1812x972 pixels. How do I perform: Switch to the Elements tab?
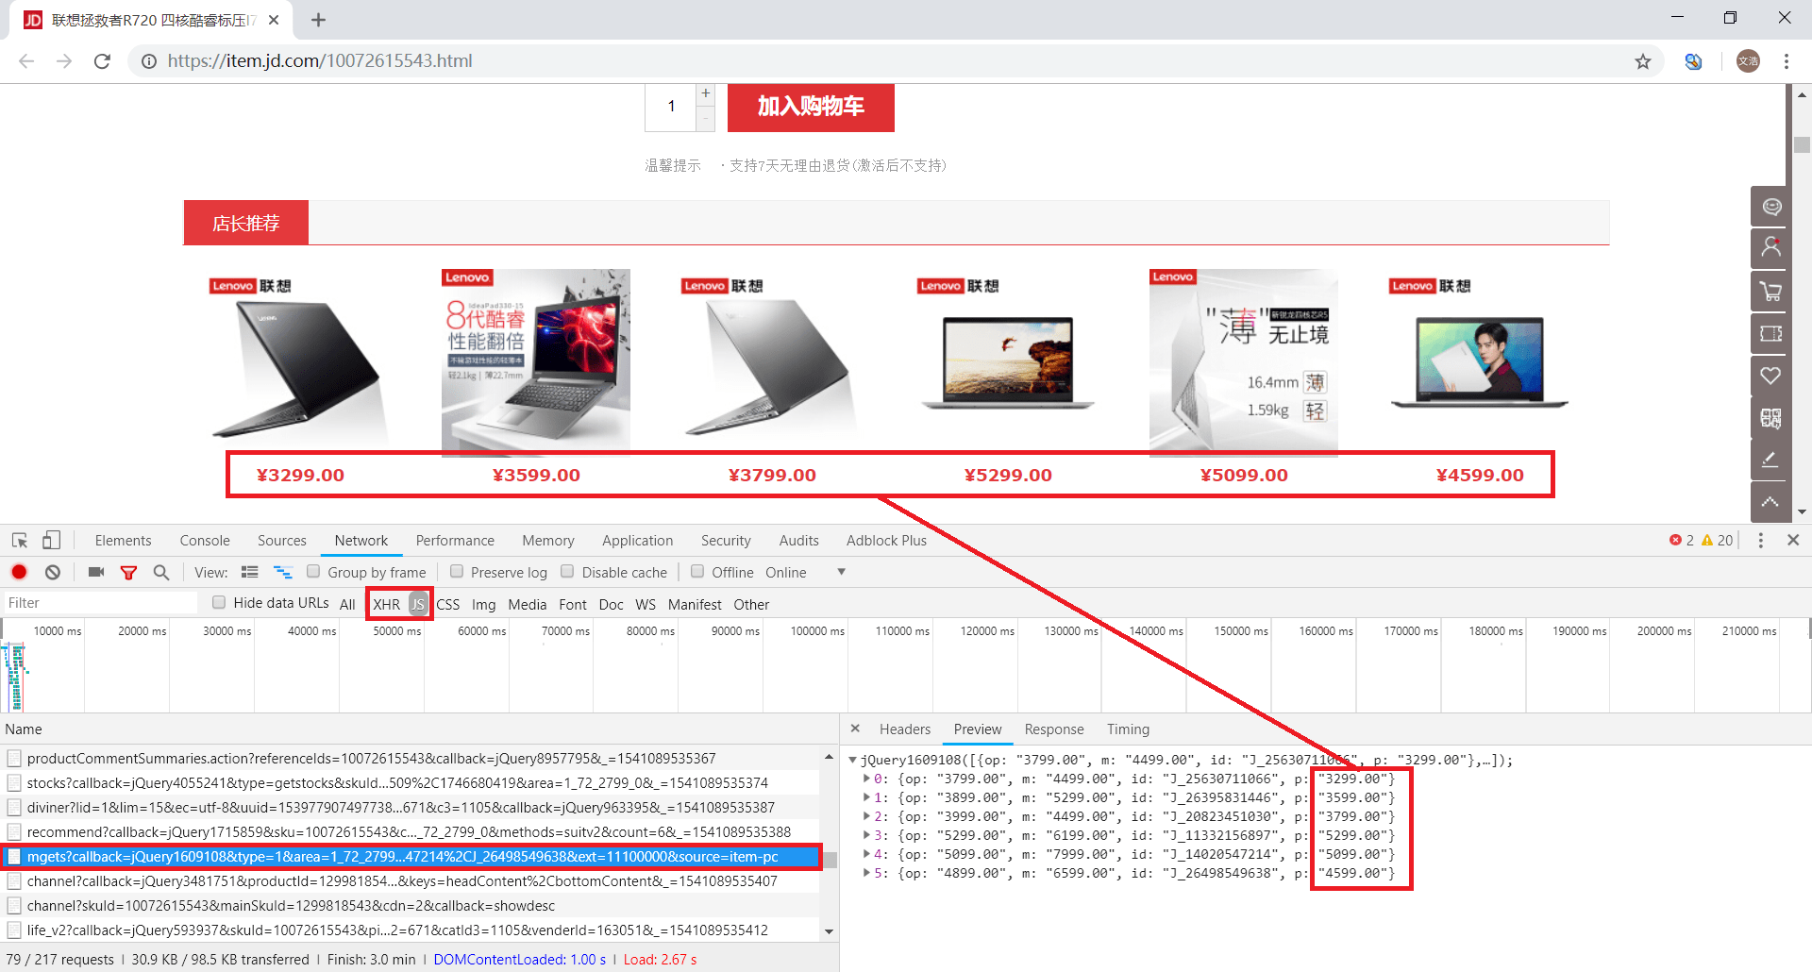(x=123, y=541)
